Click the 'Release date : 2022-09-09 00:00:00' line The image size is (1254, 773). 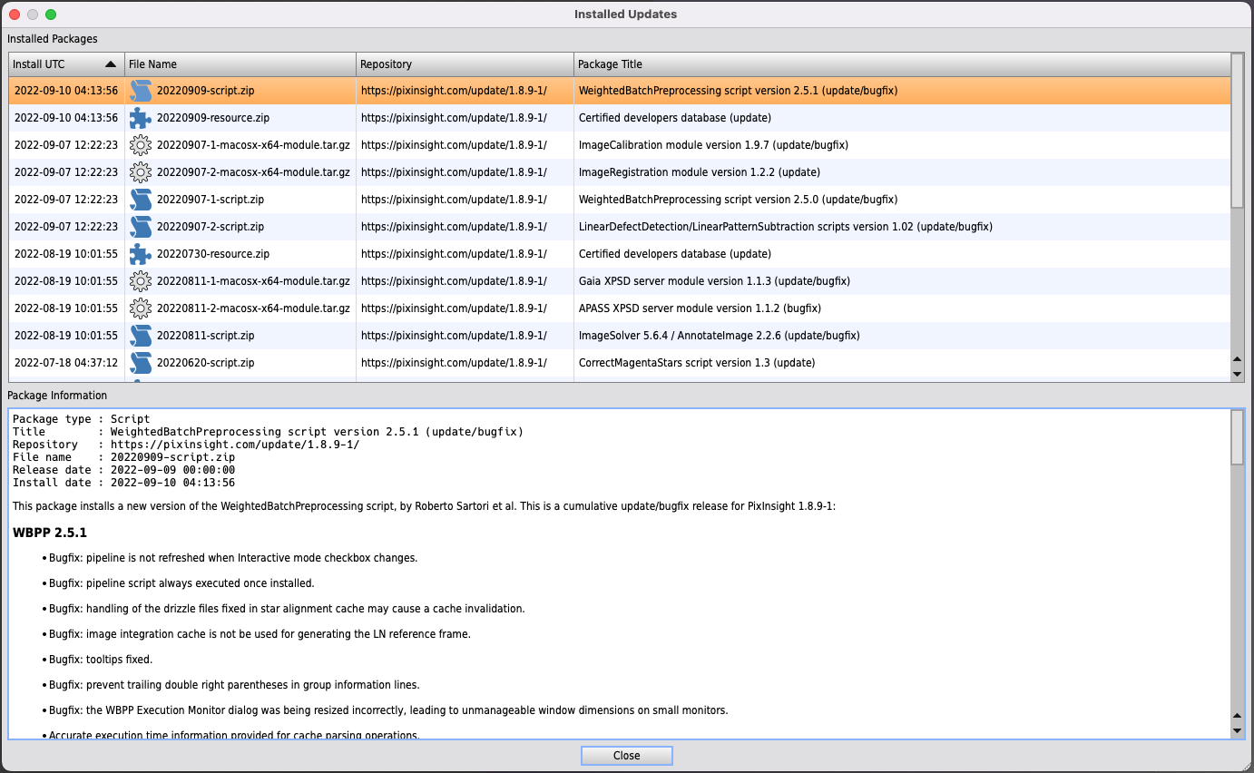[123, 470]
